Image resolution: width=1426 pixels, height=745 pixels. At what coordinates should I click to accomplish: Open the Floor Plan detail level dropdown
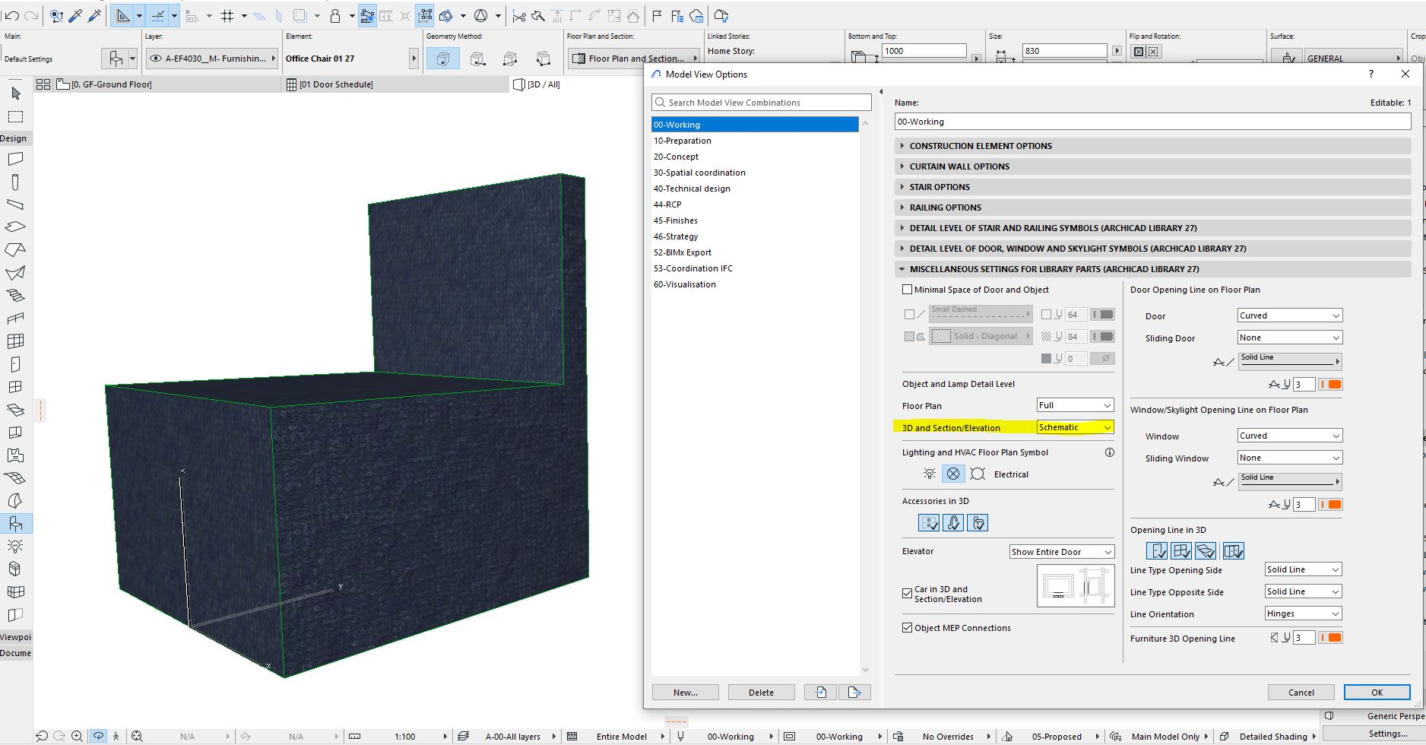tap(1076, 405)
